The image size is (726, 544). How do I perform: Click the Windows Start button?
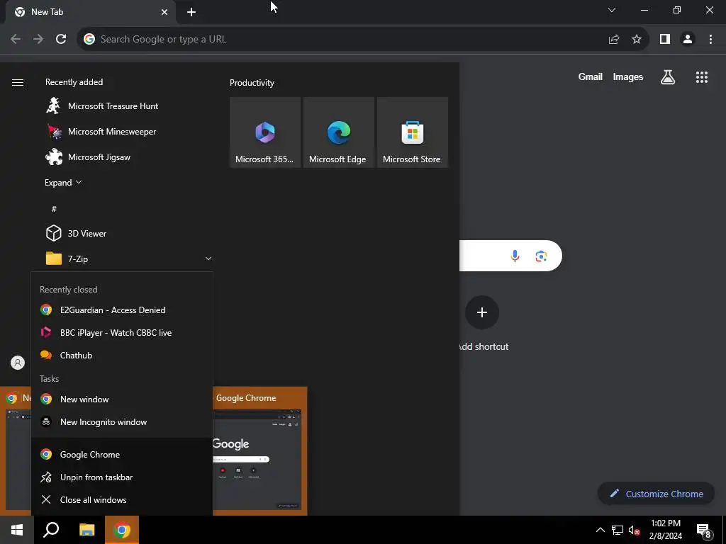point(17,530)
